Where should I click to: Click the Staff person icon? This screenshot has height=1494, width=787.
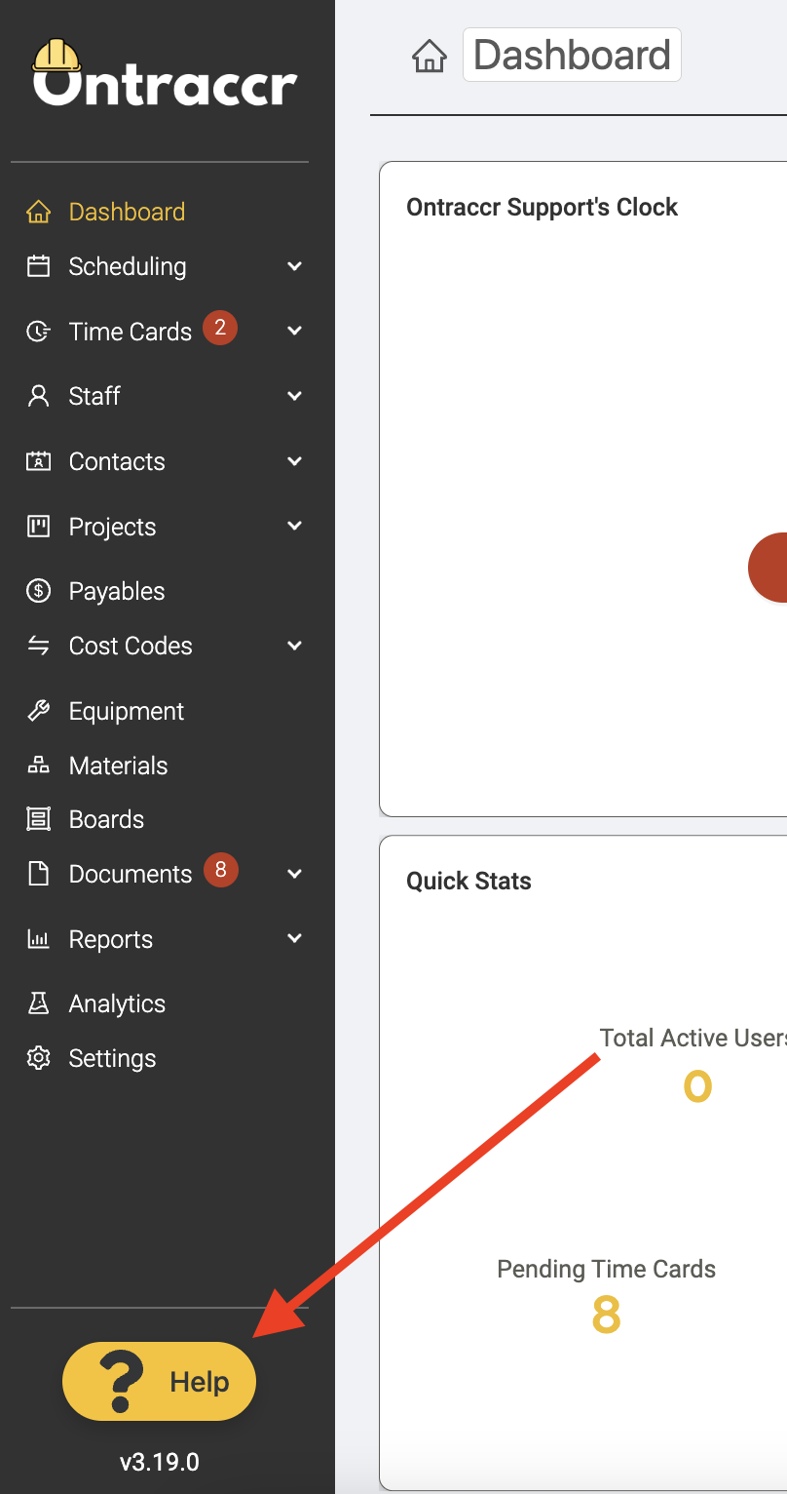(x=38, y=396)
